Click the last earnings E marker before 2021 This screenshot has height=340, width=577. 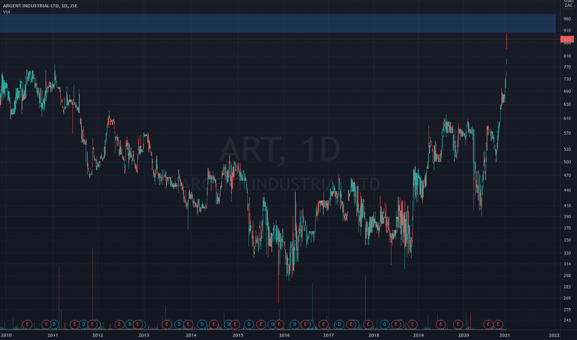click(x=498, y=324)
